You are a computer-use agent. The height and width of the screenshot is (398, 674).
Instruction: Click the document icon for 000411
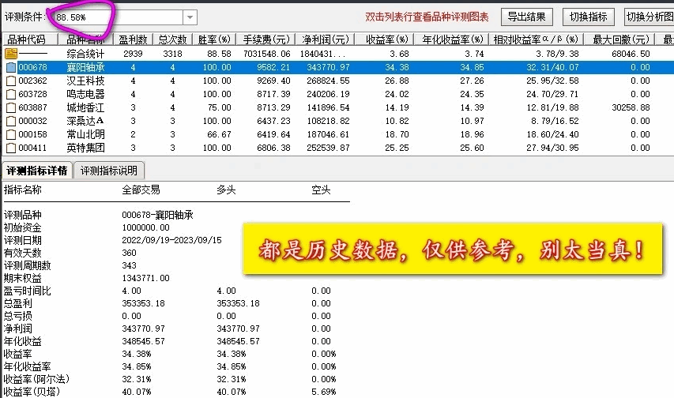pyautogui.click(x=11, y=148)
